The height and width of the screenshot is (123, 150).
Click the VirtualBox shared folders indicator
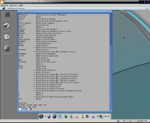point(127,121)
